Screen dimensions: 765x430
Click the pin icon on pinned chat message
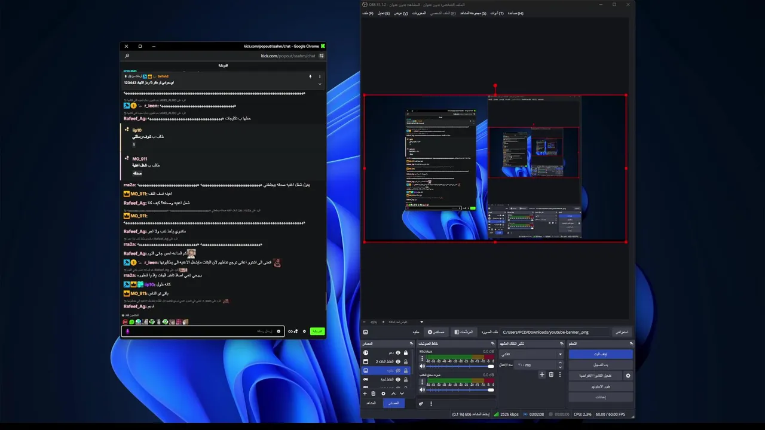coord(310,76)
